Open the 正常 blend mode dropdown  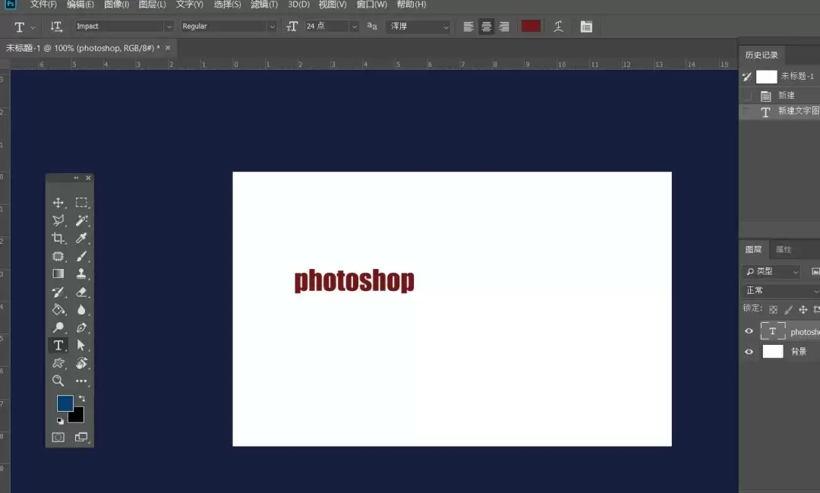pos(781,290)
